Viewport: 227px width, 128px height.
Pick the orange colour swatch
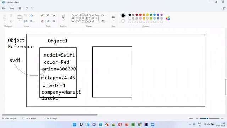[144, 15]
